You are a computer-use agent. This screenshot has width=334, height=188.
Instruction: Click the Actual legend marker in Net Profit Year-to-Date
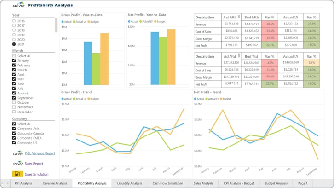(x=129, y=21)
